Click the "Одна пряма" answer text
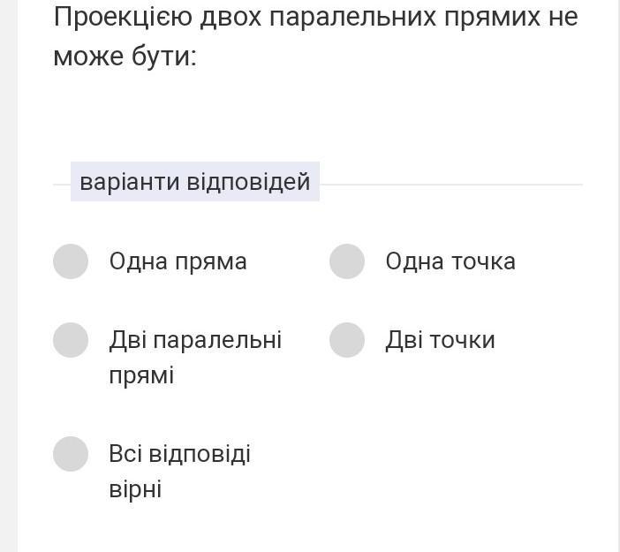The height and width of the screenshot is (552, 620). [178, 261]
